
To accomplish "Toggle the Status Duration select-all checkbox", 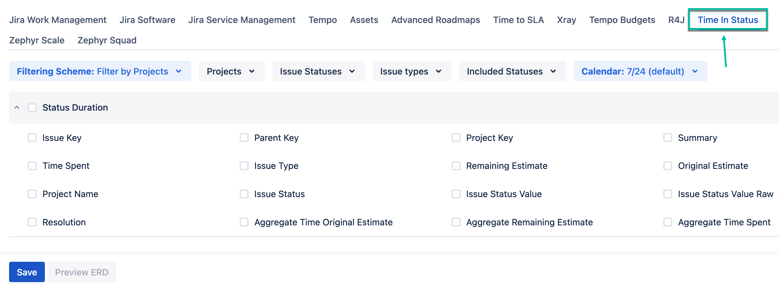I will (32, 107).
